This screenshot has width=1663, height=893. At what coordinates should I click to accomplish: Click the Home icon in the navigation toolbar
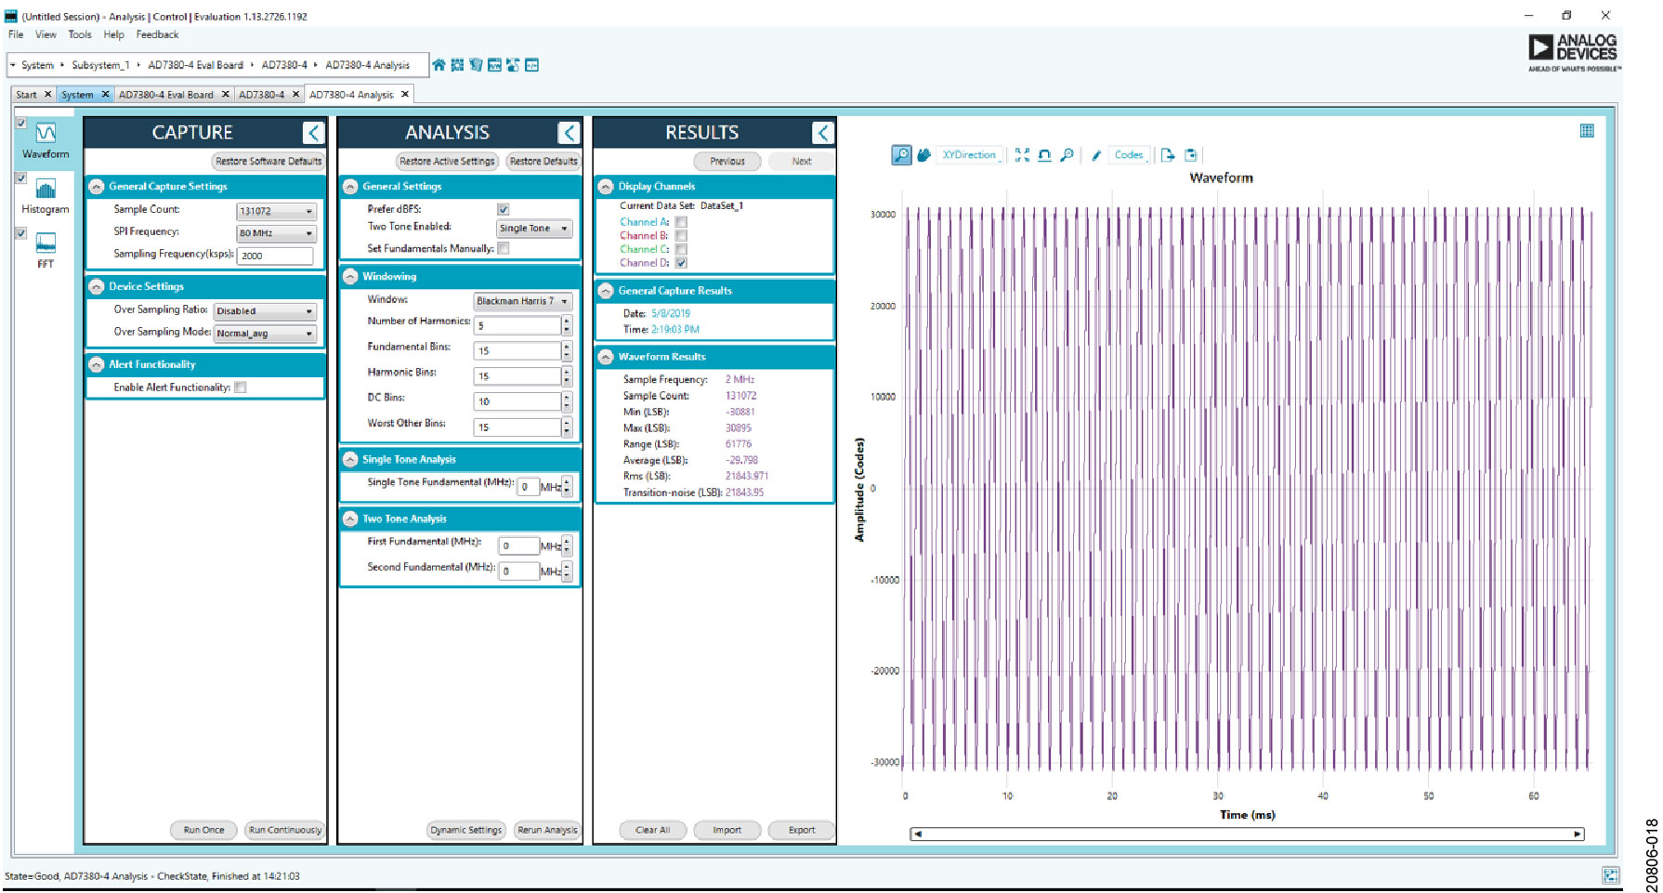[x=439, y=65]
